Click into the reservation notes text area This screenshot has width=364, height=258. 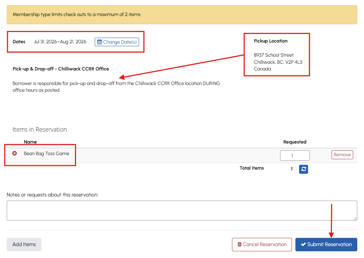(182, 211)
